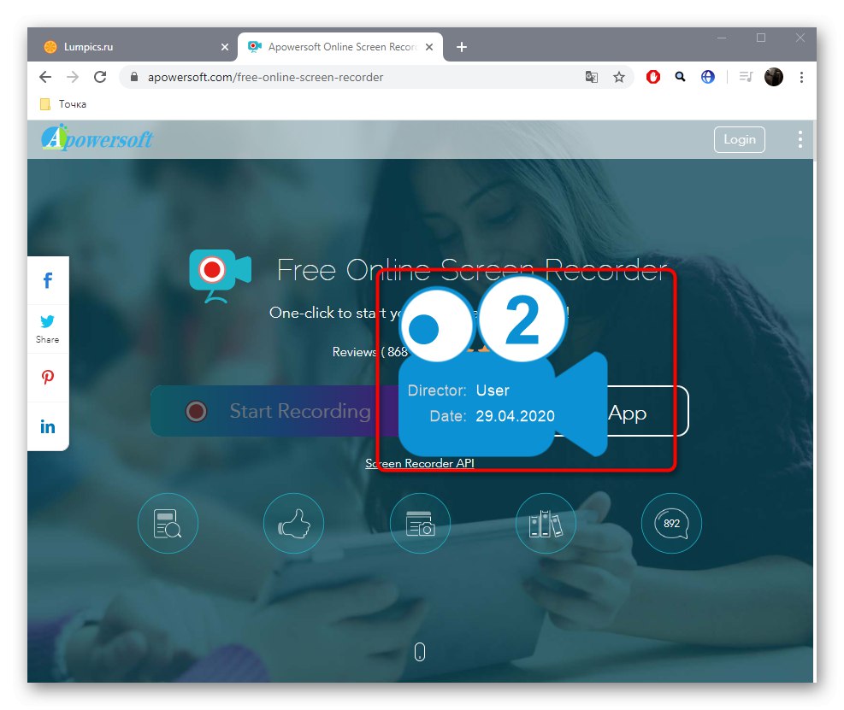Click the page vertical scrollbar
Viewport: 844px width, 710px height.
815,141
